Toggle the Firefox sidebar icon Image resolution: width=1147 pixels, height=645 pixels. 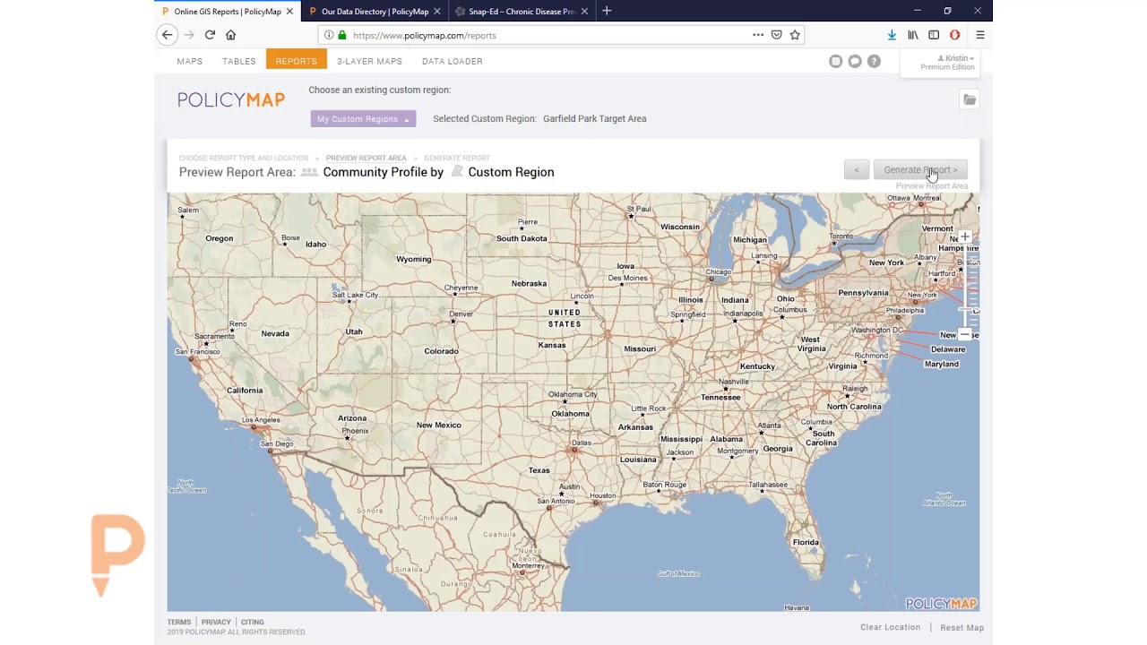934,35
